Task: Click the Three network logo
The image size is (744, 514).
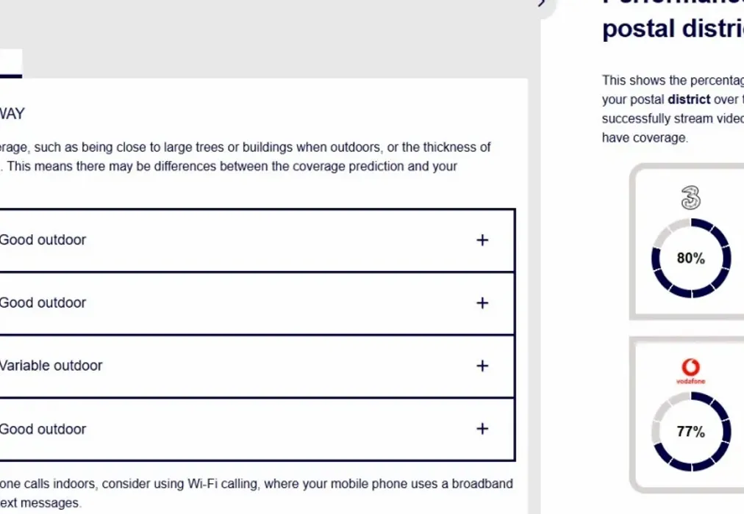Action: pyautogui.click(x=690, y=198)
